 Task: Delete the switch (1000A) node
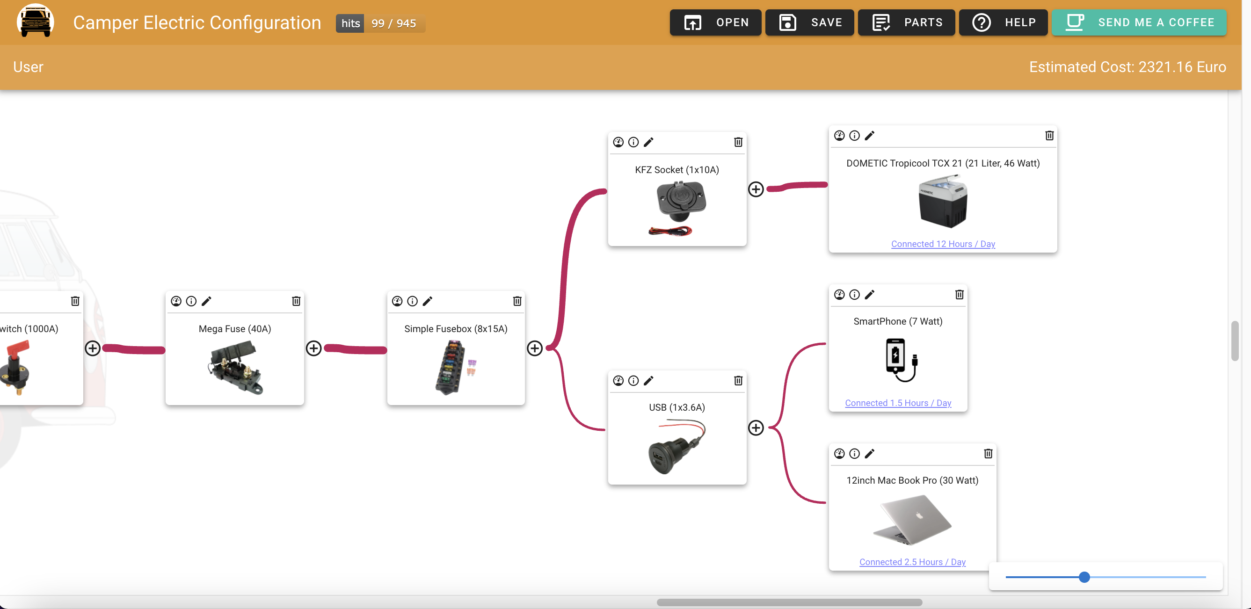tap(75, 301)
